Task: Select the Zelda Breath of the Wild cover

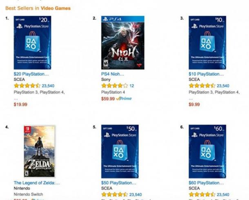Action: point(40,151)
